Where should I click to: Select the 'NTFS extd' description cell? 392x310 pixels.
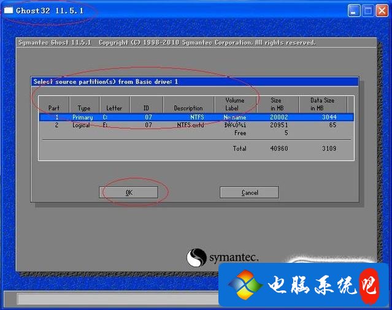coord(191,125)
